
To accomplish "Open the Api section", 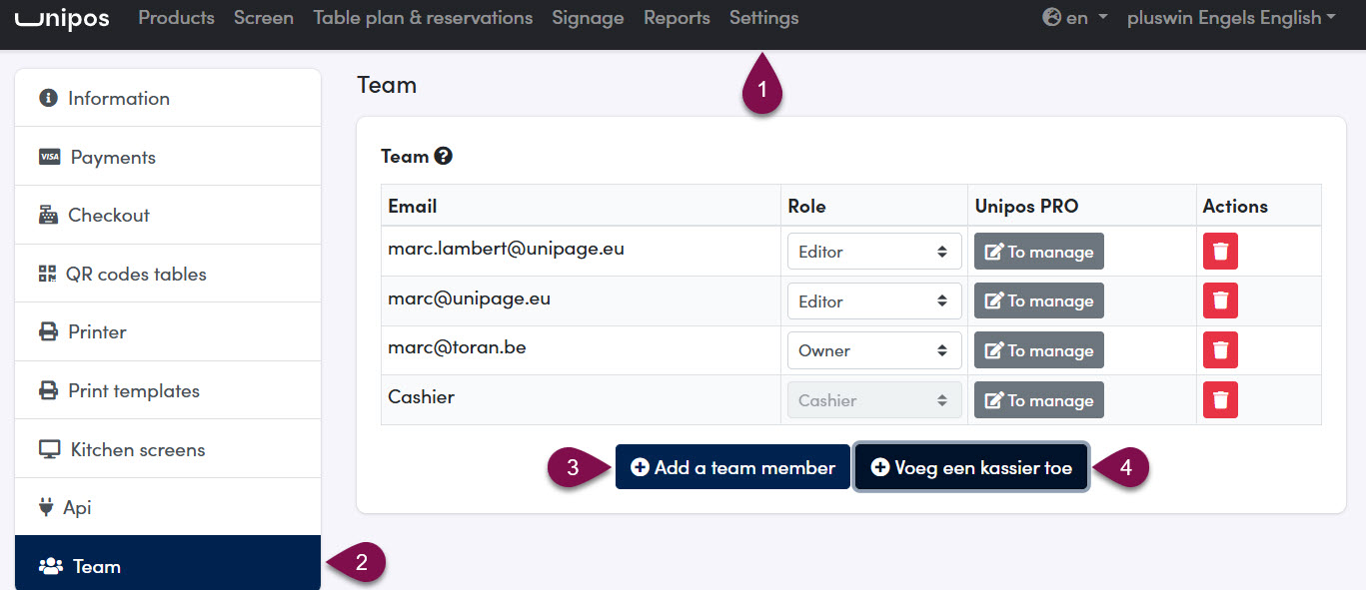I will point(168,507).
